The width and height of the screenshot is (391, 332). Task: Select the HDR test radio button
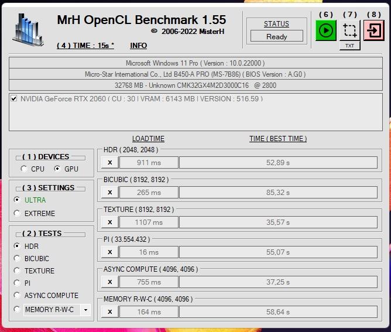(17, 246)
